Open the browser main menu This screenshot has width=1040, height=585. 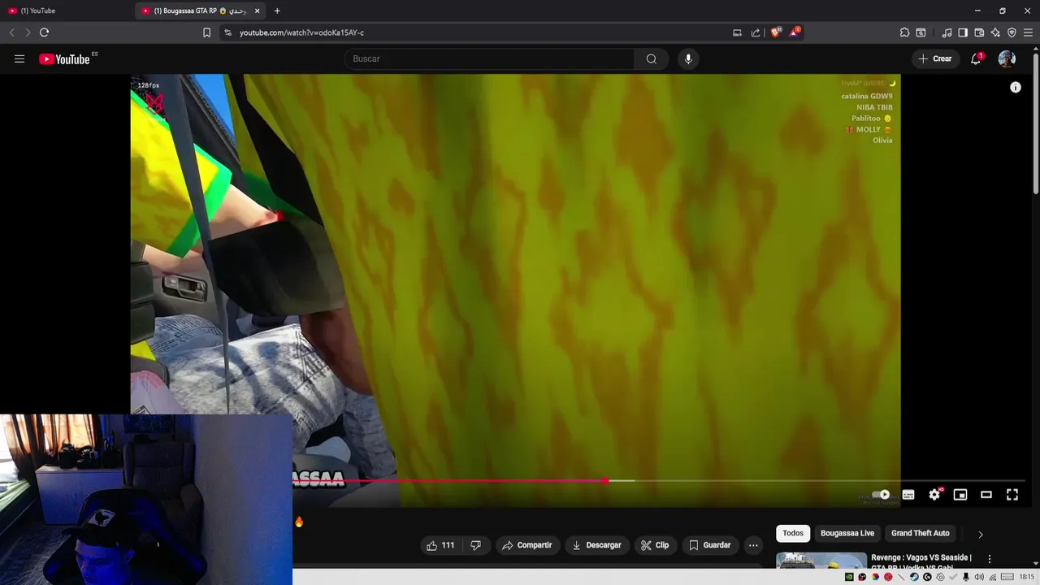[x=1028, y=32]
